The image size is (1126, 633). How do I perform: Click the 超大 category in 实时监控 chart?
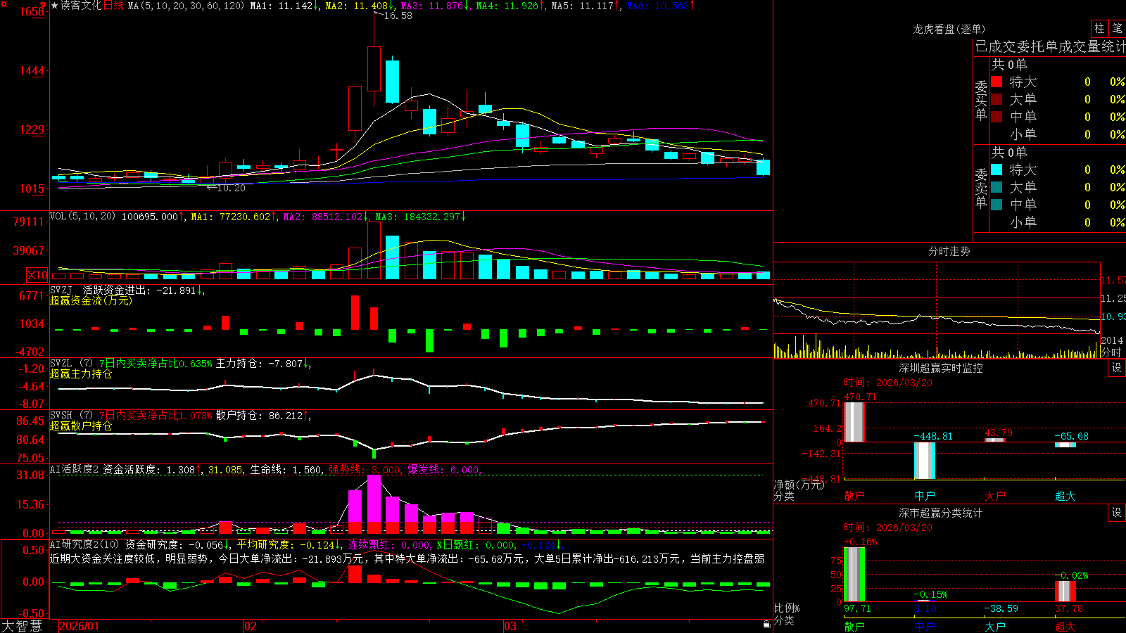pyautogui.click(x=1065, y=496)
